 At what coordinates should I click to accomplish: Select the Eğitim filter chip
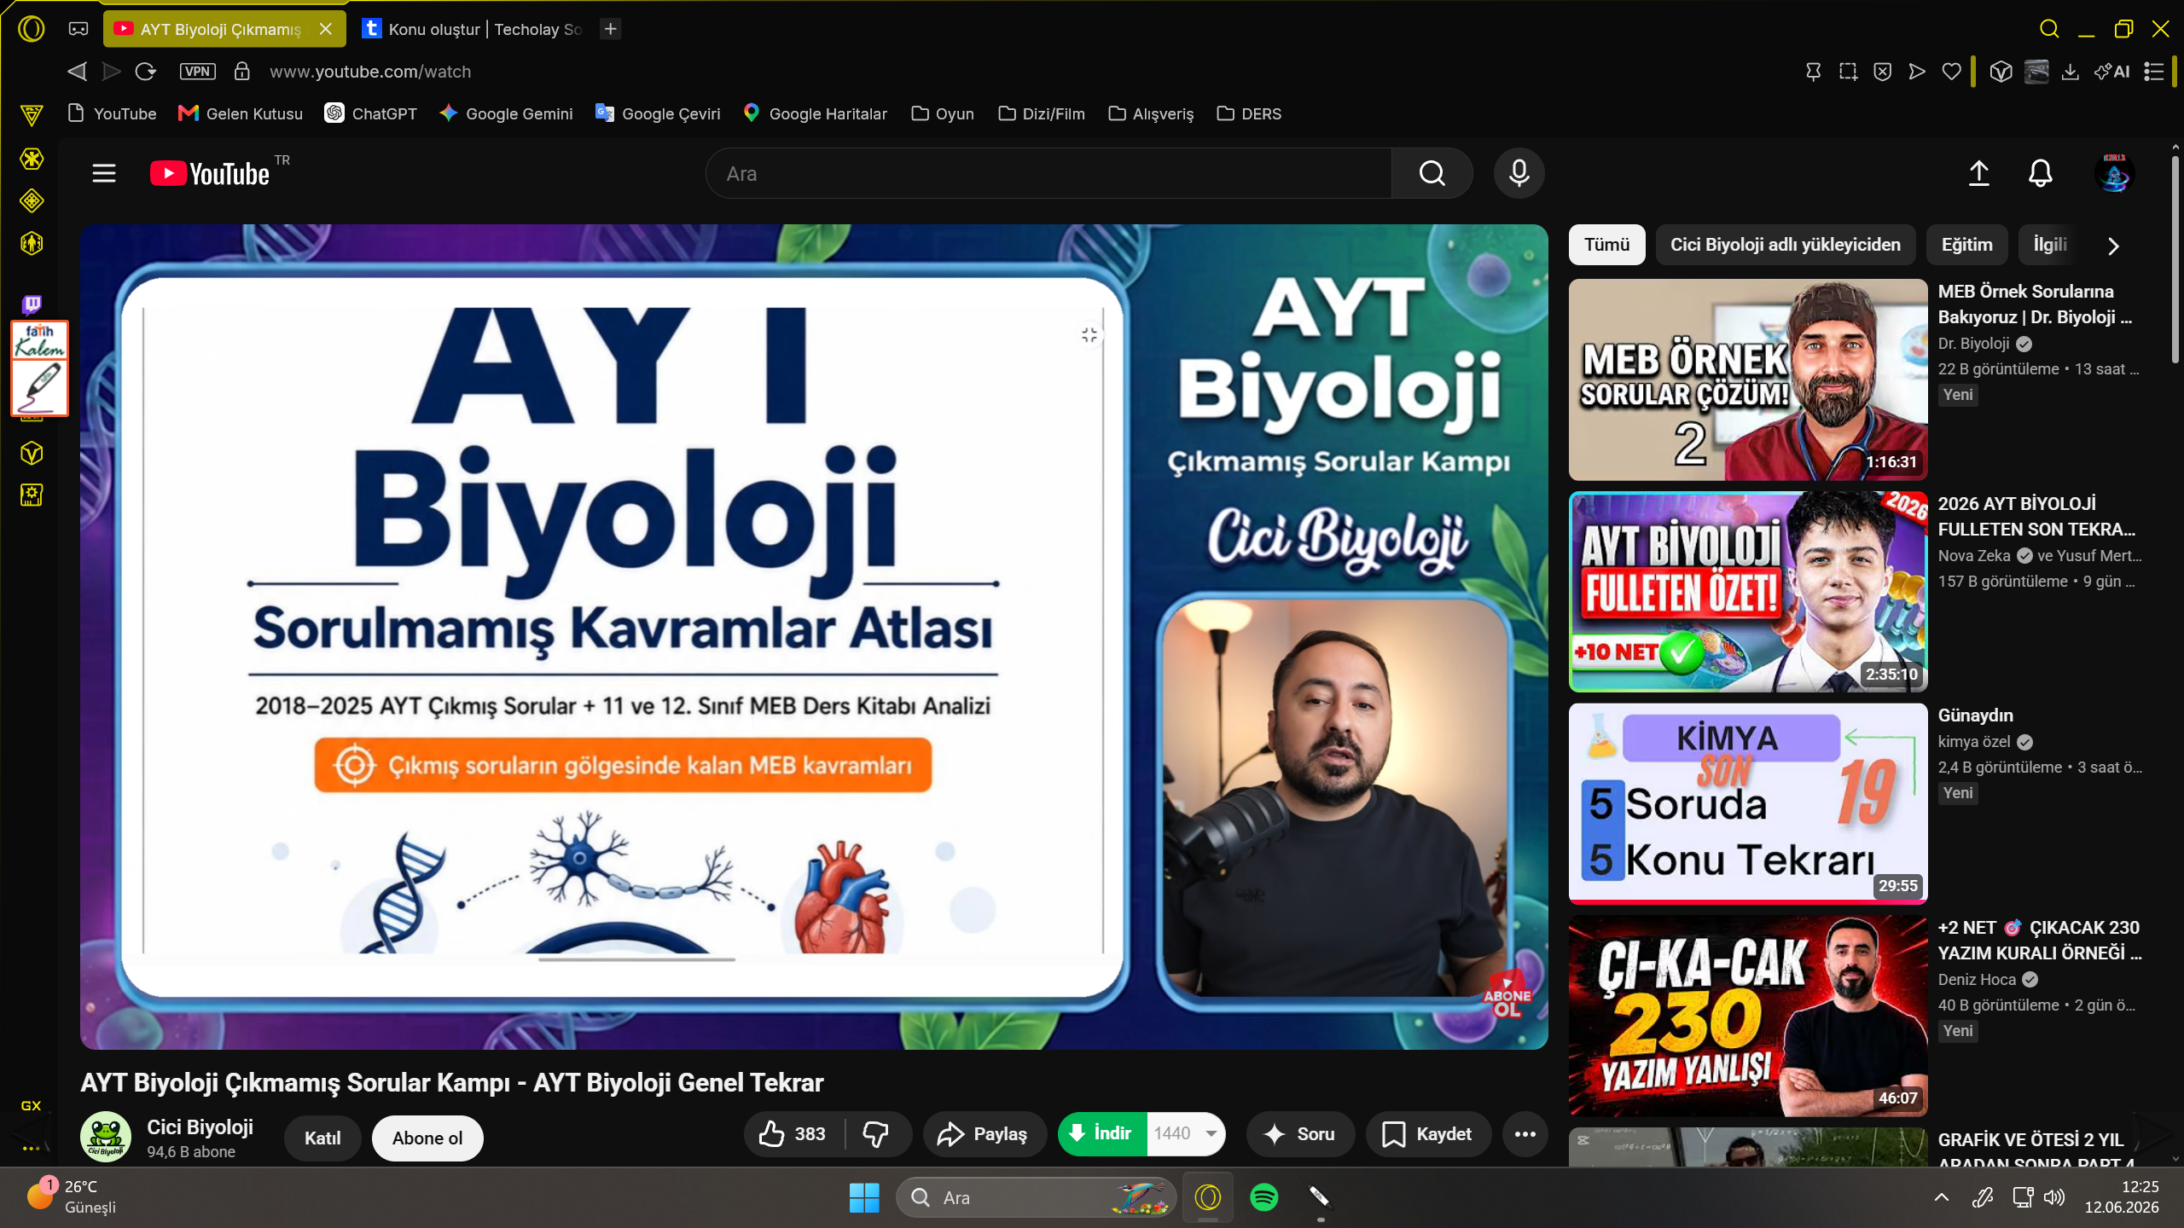pos(1967,245)
